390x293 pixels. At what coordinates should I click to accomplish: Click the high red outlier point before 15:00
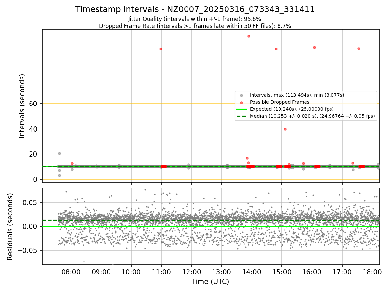[276, 49]
